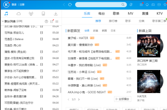Open the skin shirt icon

click(x=165, y=5)
